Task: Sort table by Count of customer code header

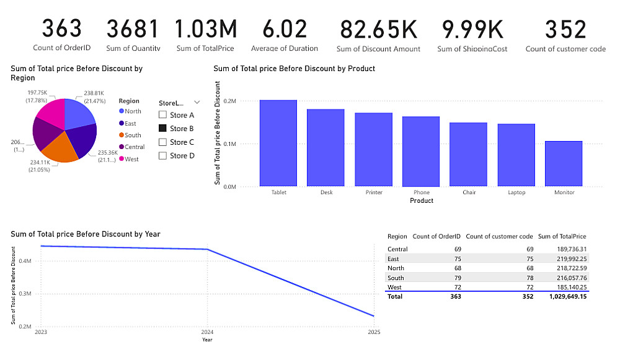Action: pyautogui.click(x=499, y=236)
